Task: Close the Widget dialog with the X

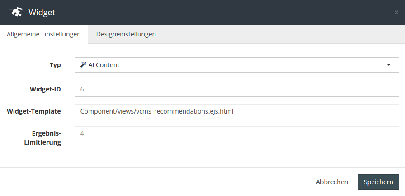Action: pyautogui.click(x=396, y=13)
